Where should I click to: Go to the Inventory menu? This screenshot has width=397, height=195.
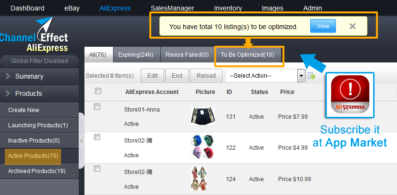click(228, 9)
